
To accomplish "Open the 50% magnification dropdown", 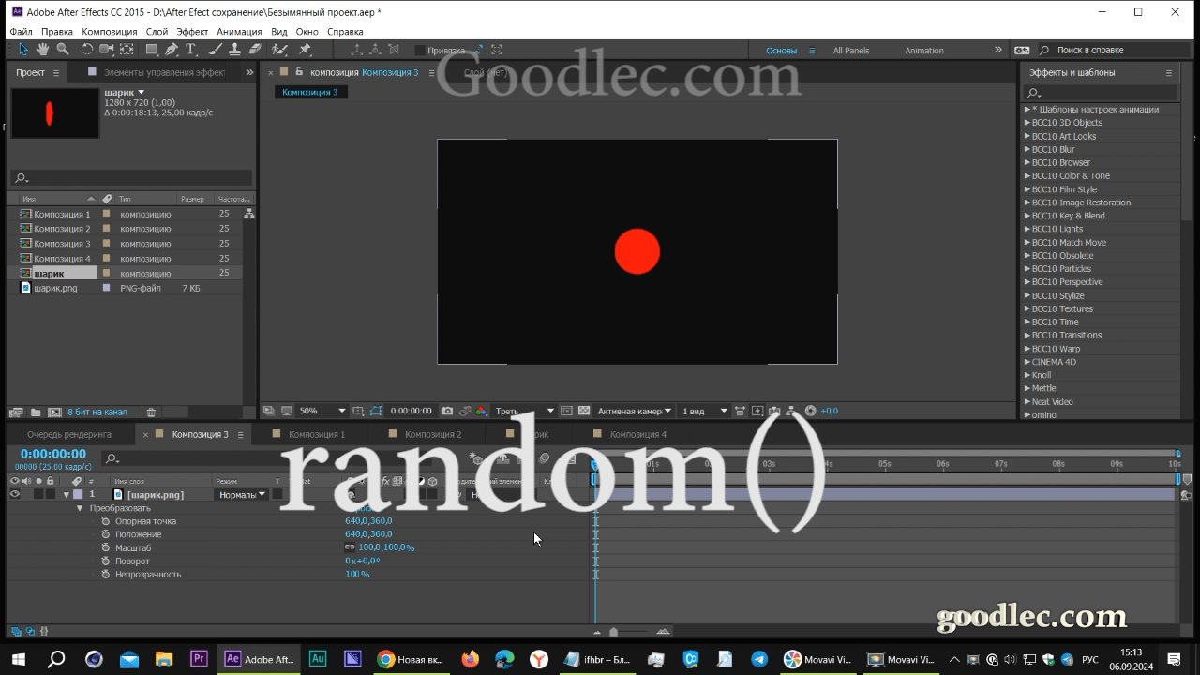I will 322,411.
